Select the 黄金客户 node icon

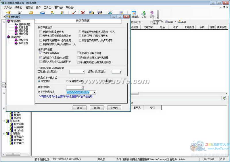tap(12, 140)
